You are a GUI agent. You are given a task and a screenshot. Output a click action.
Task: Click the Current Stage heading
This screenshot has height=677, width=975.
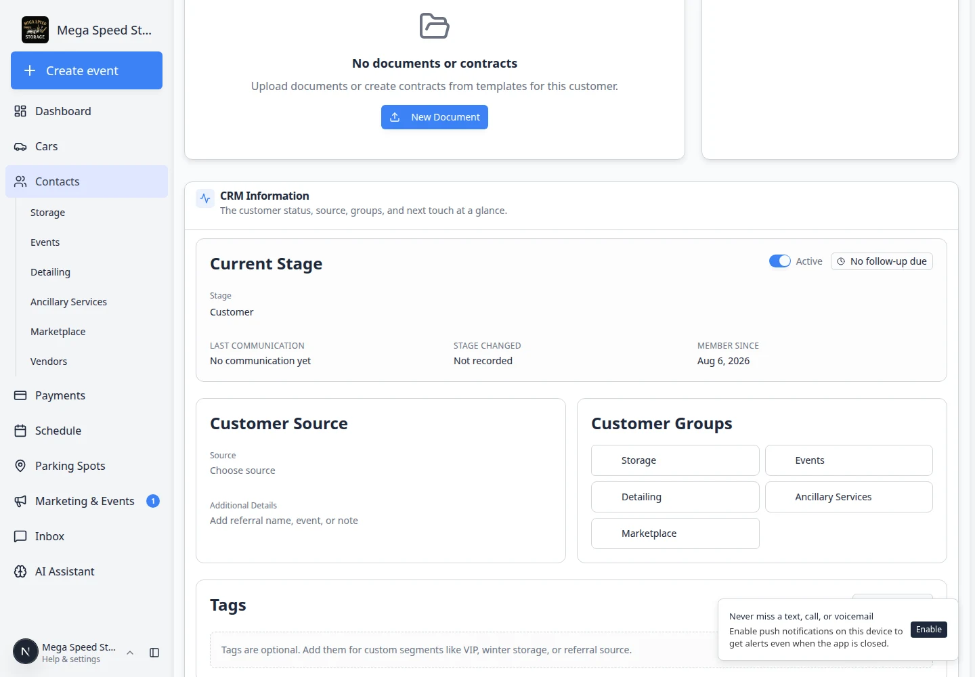[x=266, y=264]
